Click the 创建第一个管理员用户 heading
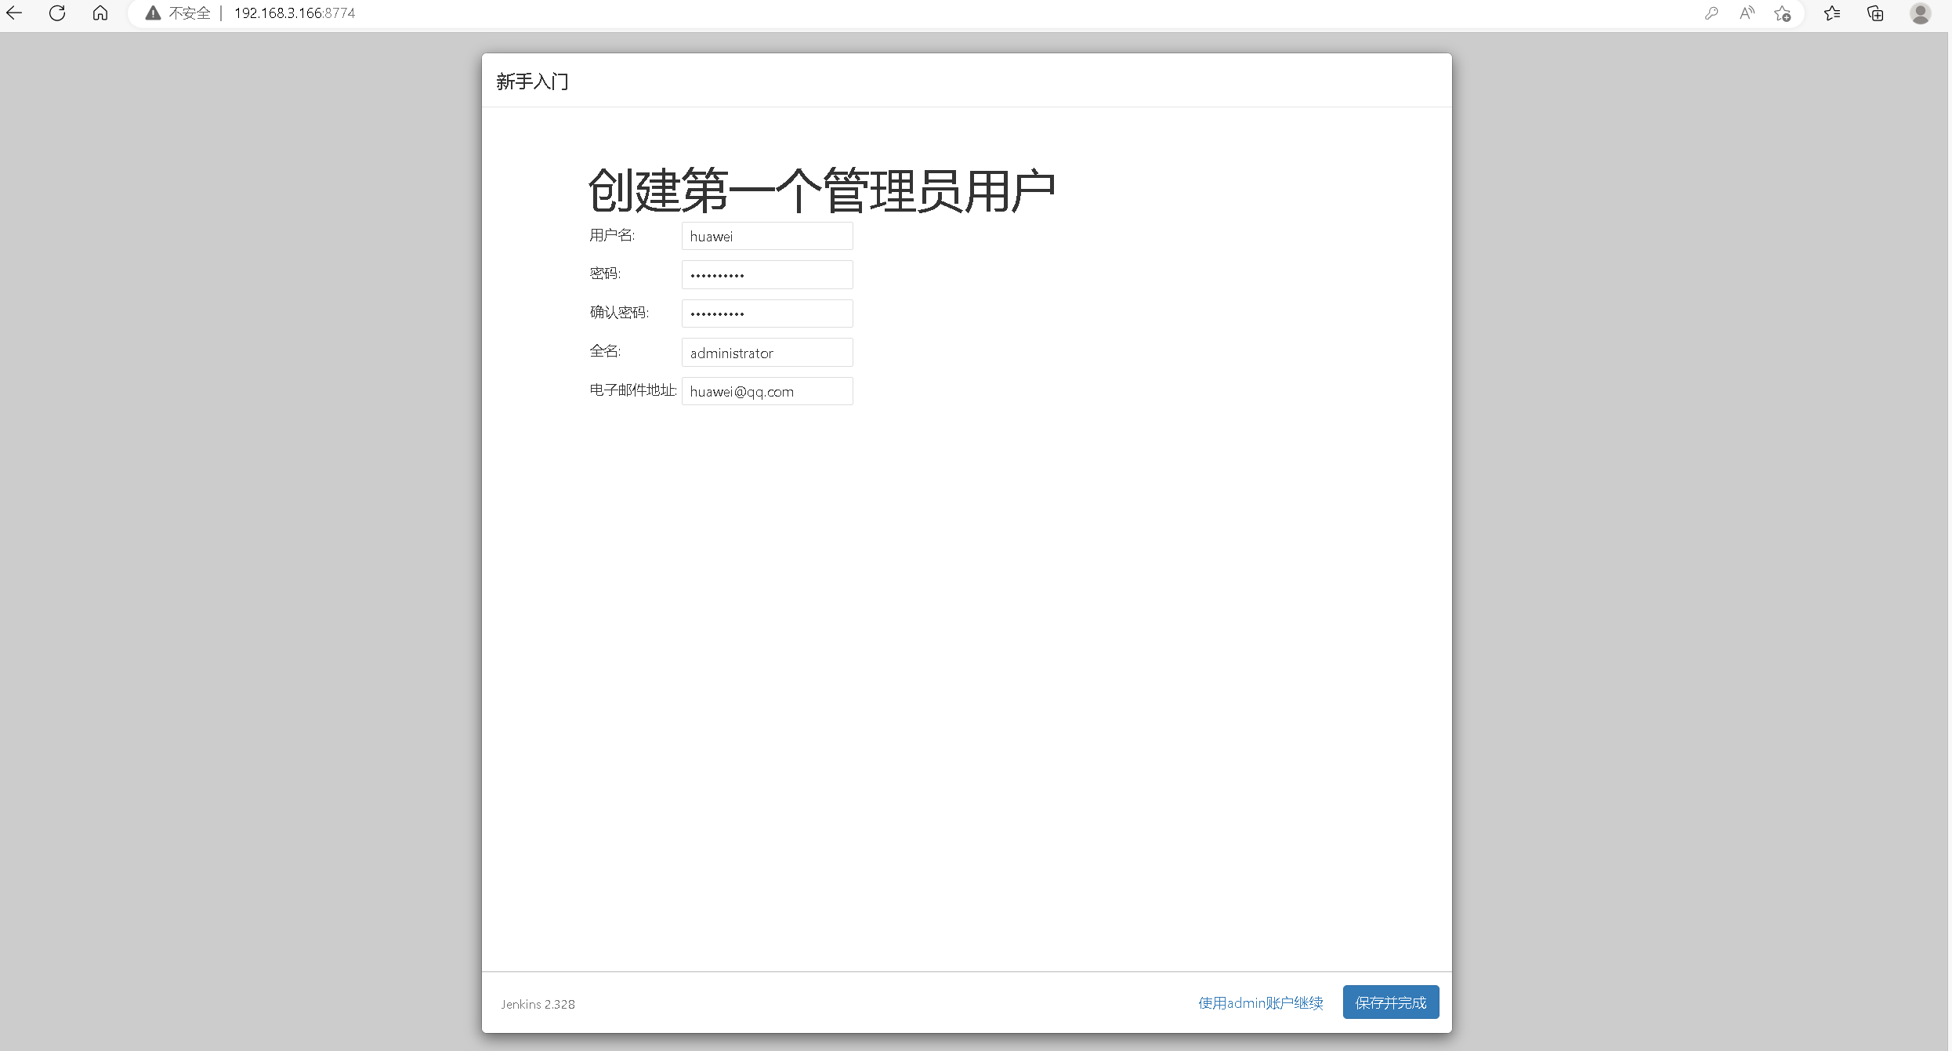 [x=822, y=190]
